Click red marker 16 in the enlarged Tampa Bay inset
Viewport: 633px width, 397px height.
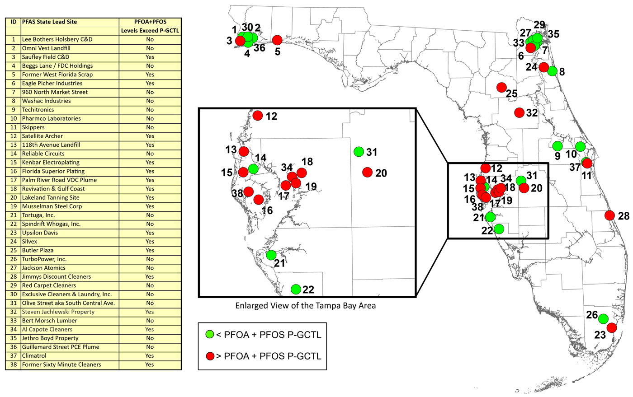coord(259,199)
